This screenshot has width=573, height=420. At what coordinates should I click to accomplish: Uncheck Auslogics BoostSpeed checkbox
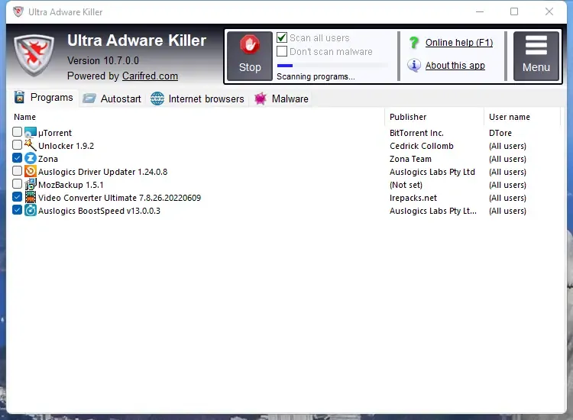pyautogui.click(x=17, y=210)
